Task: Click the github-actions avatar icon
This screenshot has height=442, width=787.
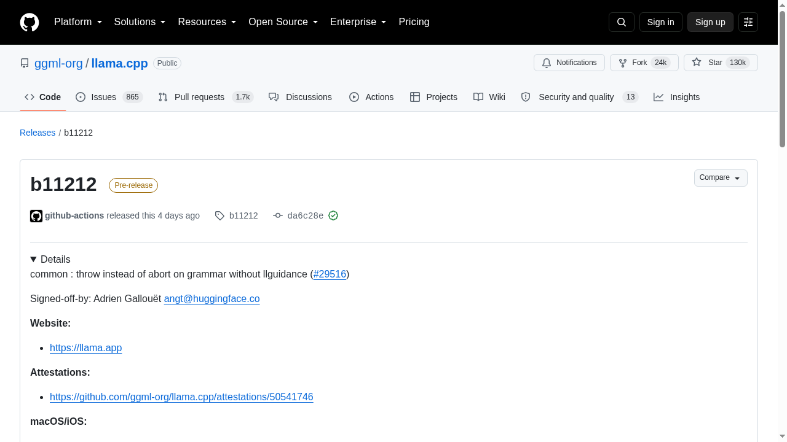Action: [36, 216]
